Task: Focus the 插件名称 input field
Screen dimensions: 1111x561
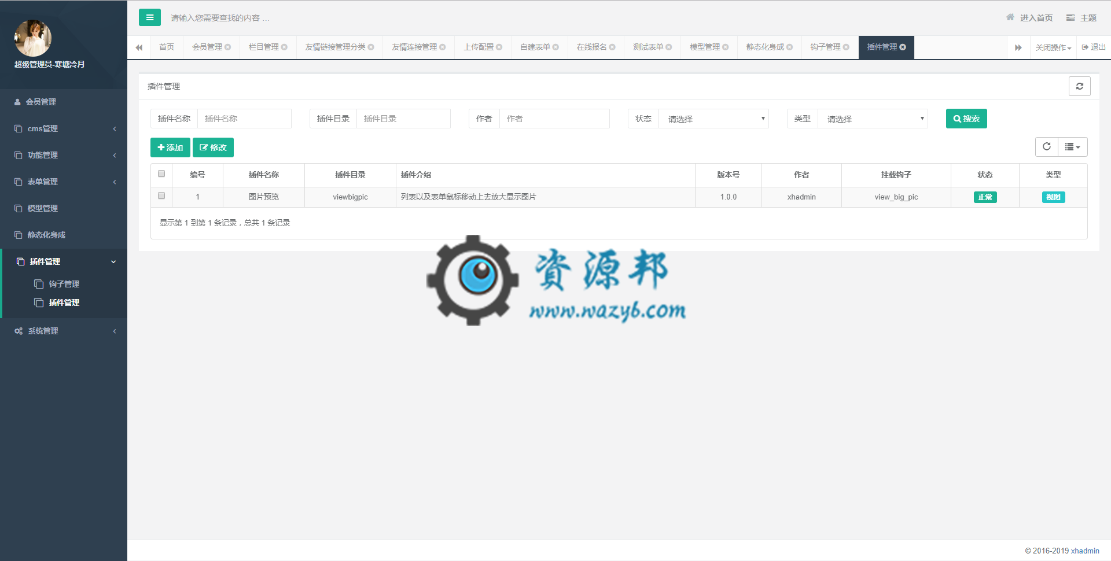Action: [x=244, y=119]
